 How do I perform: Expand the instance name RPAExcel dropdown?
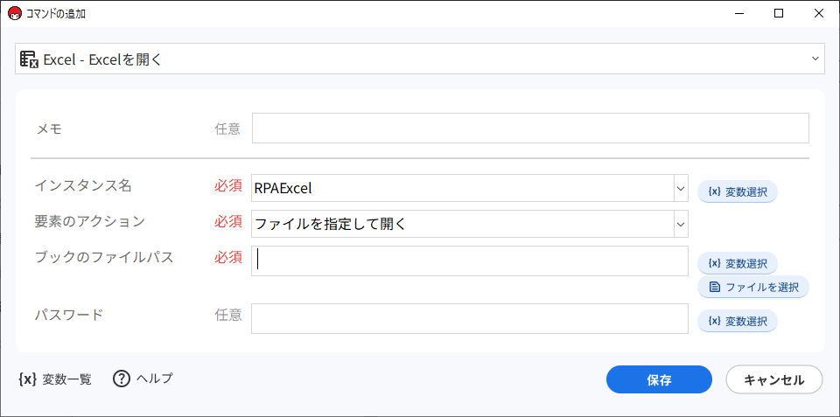pos(680,188)
